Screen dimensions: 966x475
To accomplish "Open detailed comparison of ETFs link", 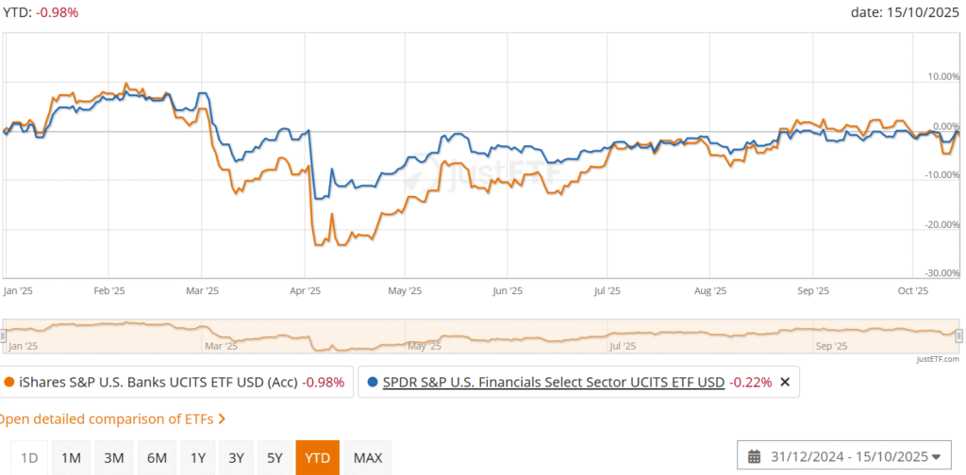I will [111, 418].
